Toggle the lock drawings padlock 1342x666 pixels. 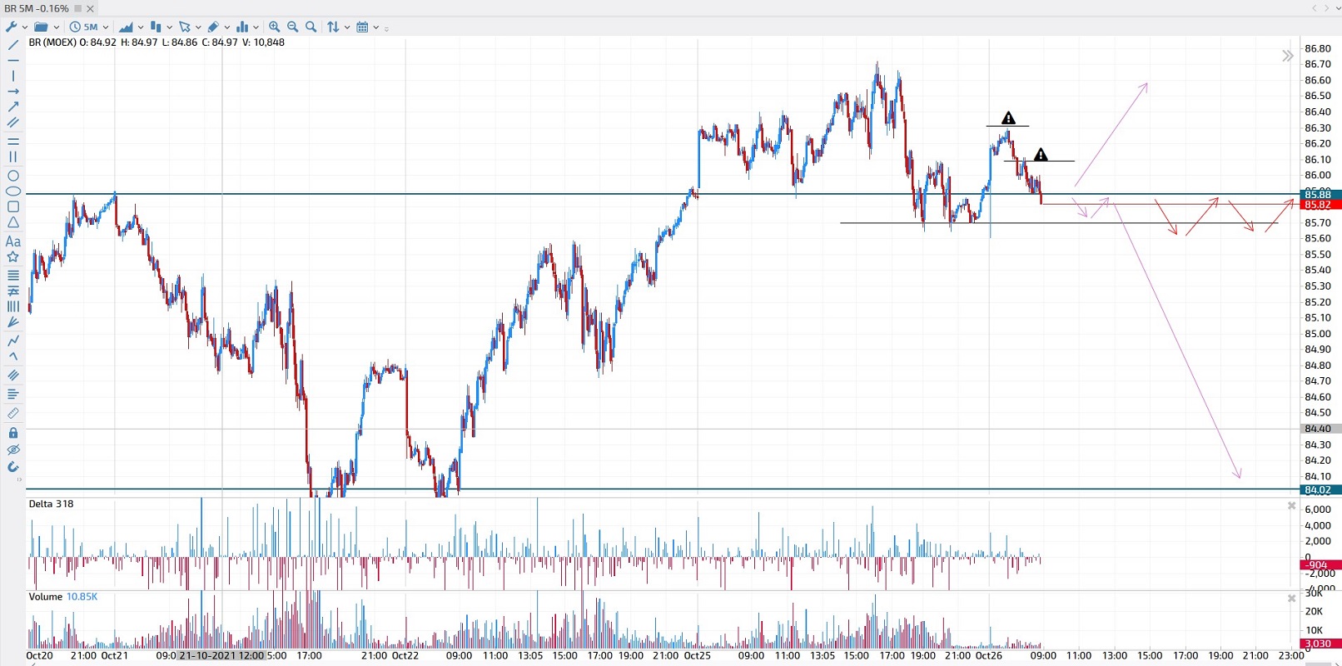(12, 433)
